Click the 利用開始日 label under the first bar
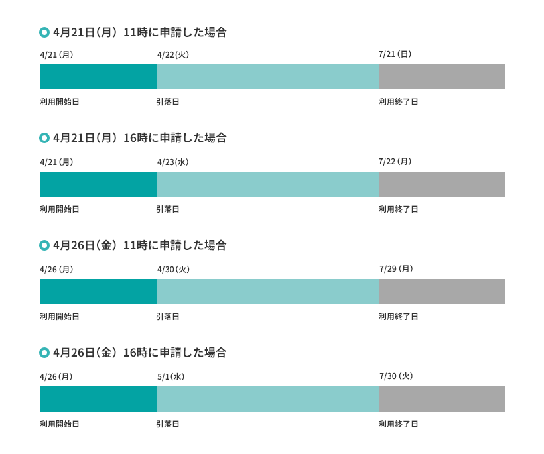 (x=60, y=102)
